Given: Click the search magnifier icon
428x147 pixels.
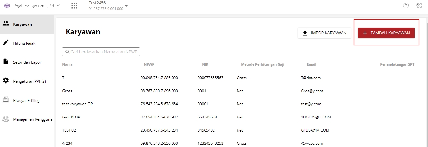Looking at the screenshot, I should pos(67,52).
